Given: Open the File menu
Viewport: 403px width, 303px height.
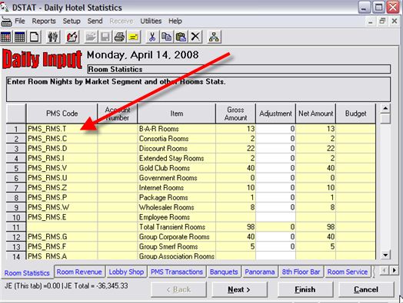Looking at the screenshot, I should [20, 21].
